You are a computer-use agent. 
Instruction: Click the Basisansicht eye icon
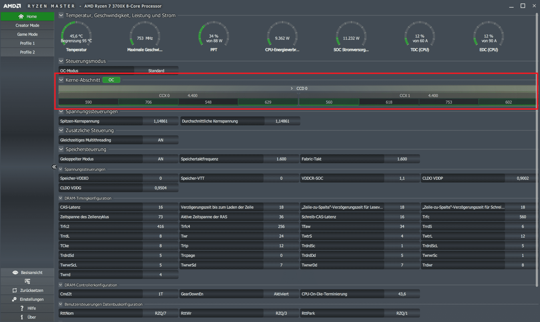[15, 273]
